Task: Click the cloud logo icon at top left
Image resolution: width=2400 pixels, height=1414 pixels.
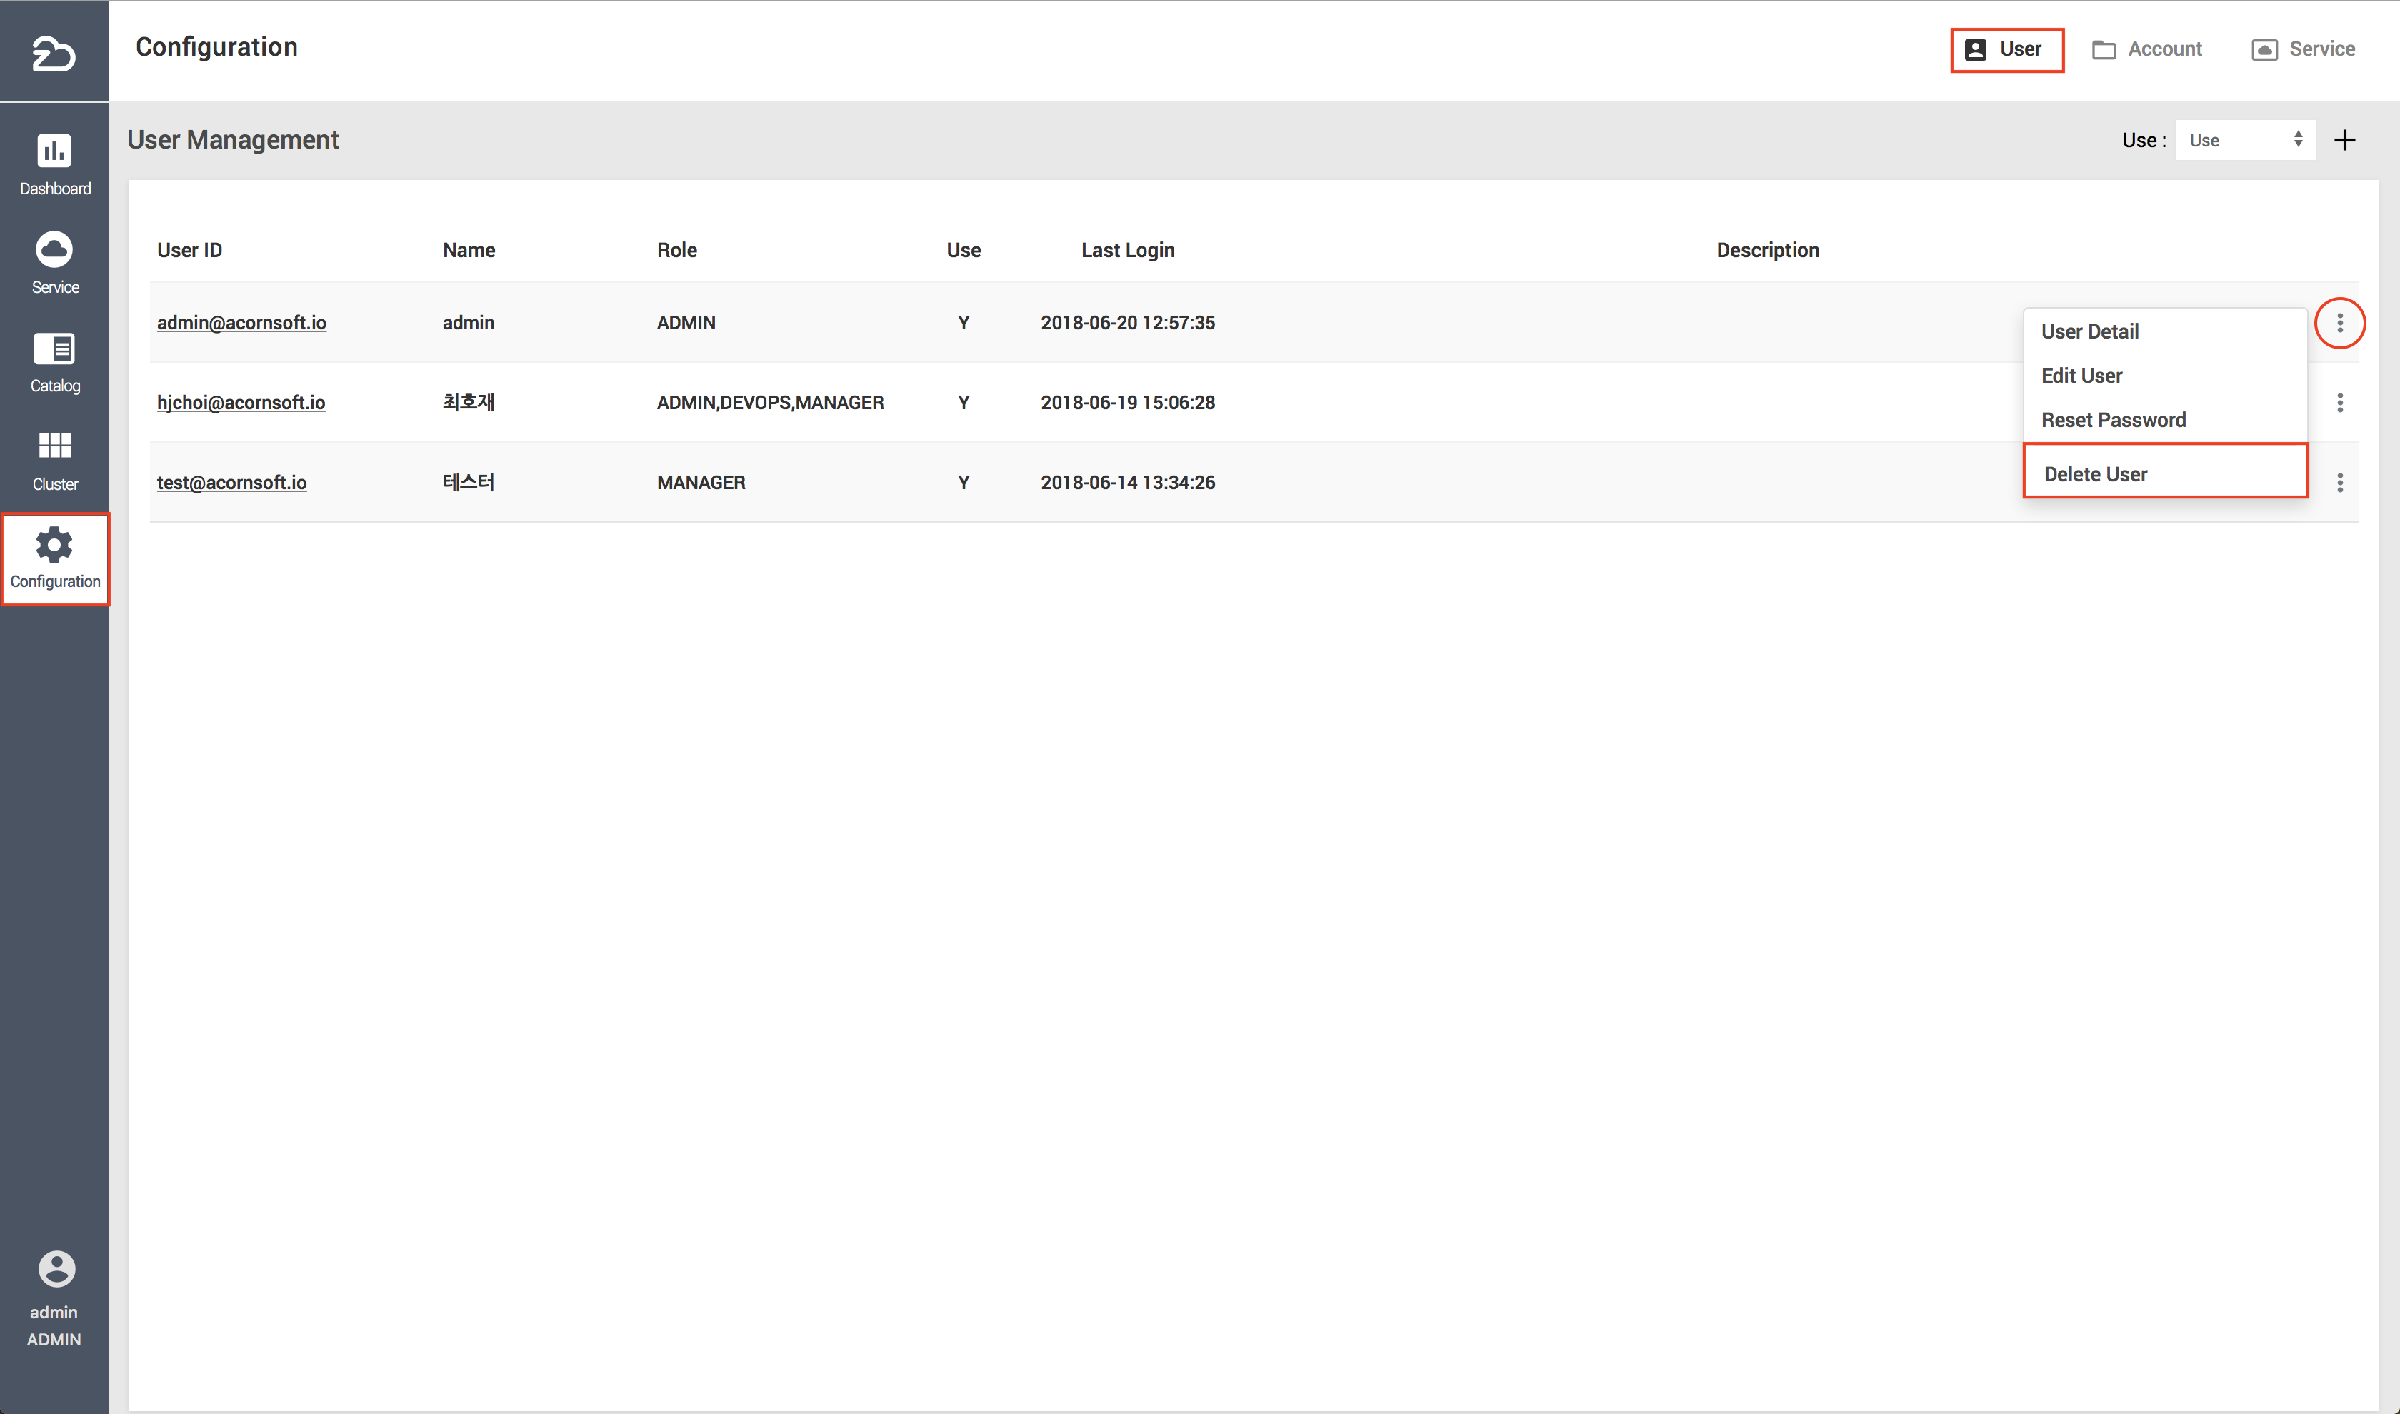Action: [x=54, y=52]
